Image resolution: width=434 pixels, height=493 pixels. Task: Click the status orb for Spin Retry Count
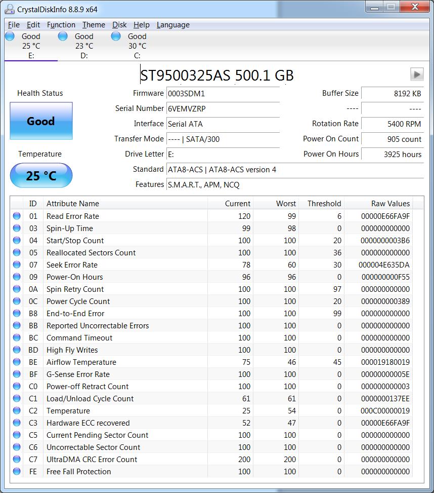click(x=17, y=289)
